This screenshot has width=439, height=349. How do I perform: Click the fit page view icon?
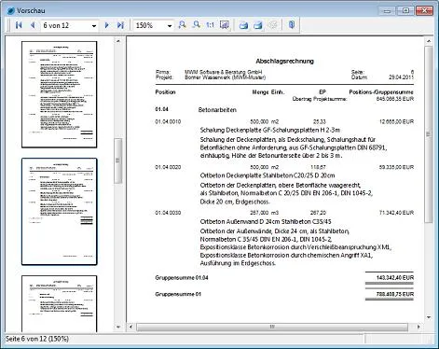(x=225, y=25)
